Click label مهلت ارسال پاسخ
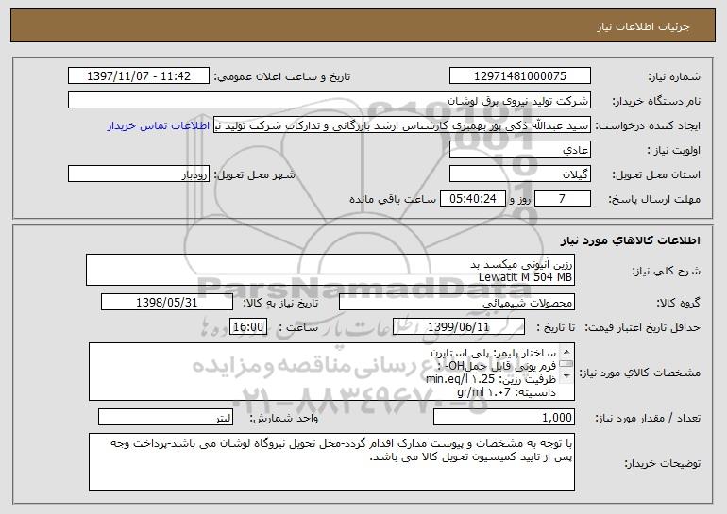The image size is (727, 514). coord(654,200)
